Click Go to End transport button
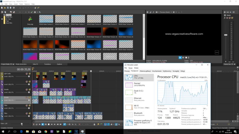The image size is (239, 134). pyautogui.click(x=54, y=124)
